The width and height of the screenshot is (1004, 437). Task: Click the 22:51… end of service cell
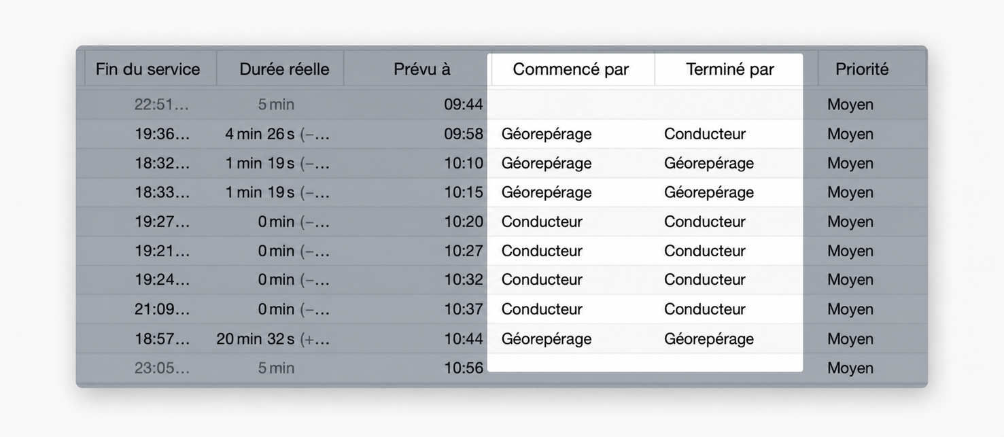pos(162,105)
